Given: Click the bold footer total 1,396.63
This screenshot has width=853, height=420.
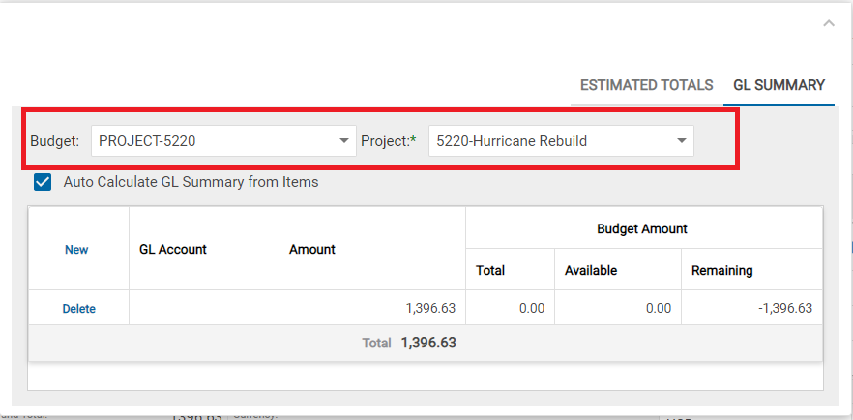Looking at the screenshot, I should pyautogui.click(x=427, y=343).
